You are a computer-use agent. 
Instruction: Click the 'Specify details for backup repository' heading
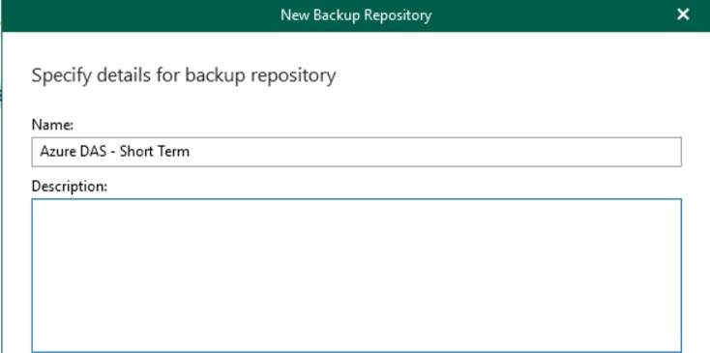184,75
